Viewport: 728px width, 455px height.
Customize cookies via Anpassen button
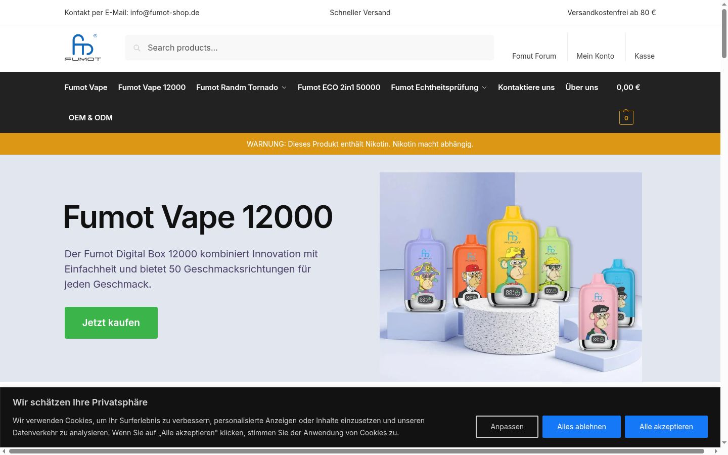(507, 427)
